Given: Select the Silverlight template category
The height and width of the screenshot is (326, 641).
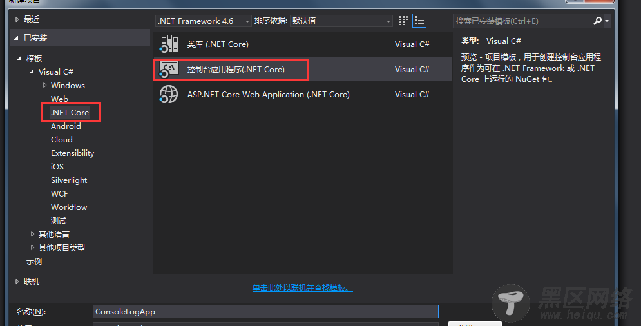Looking at the screenshot, I should [69, 180].
